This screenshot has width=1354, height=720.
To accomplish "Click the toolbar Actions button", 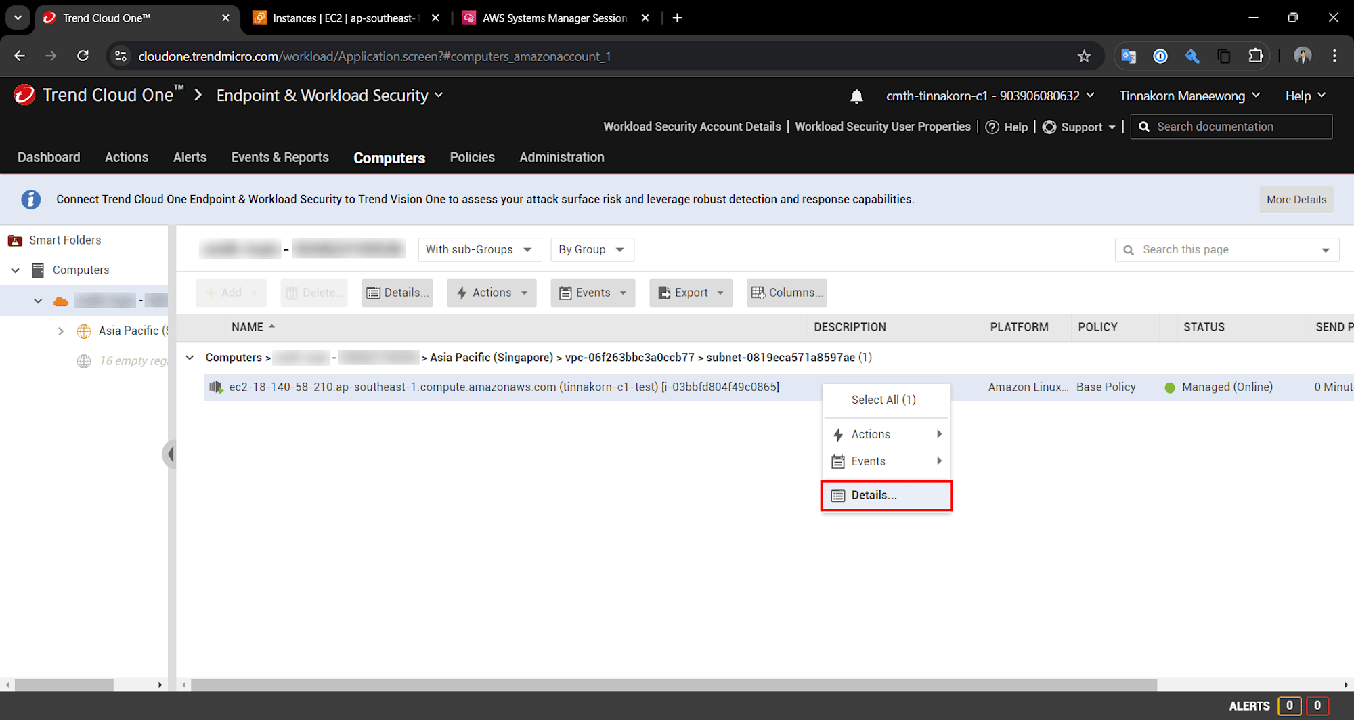I will pyautogui.click(x=492, y=293).
